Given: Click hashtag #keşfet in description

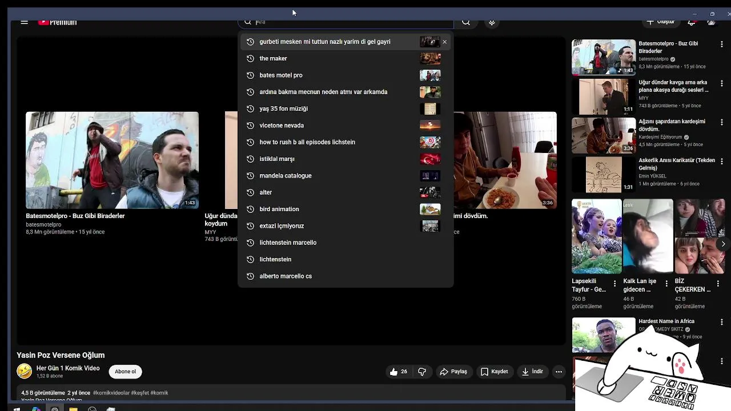Looking at the screenshot, I should click(x=140, y=393).
